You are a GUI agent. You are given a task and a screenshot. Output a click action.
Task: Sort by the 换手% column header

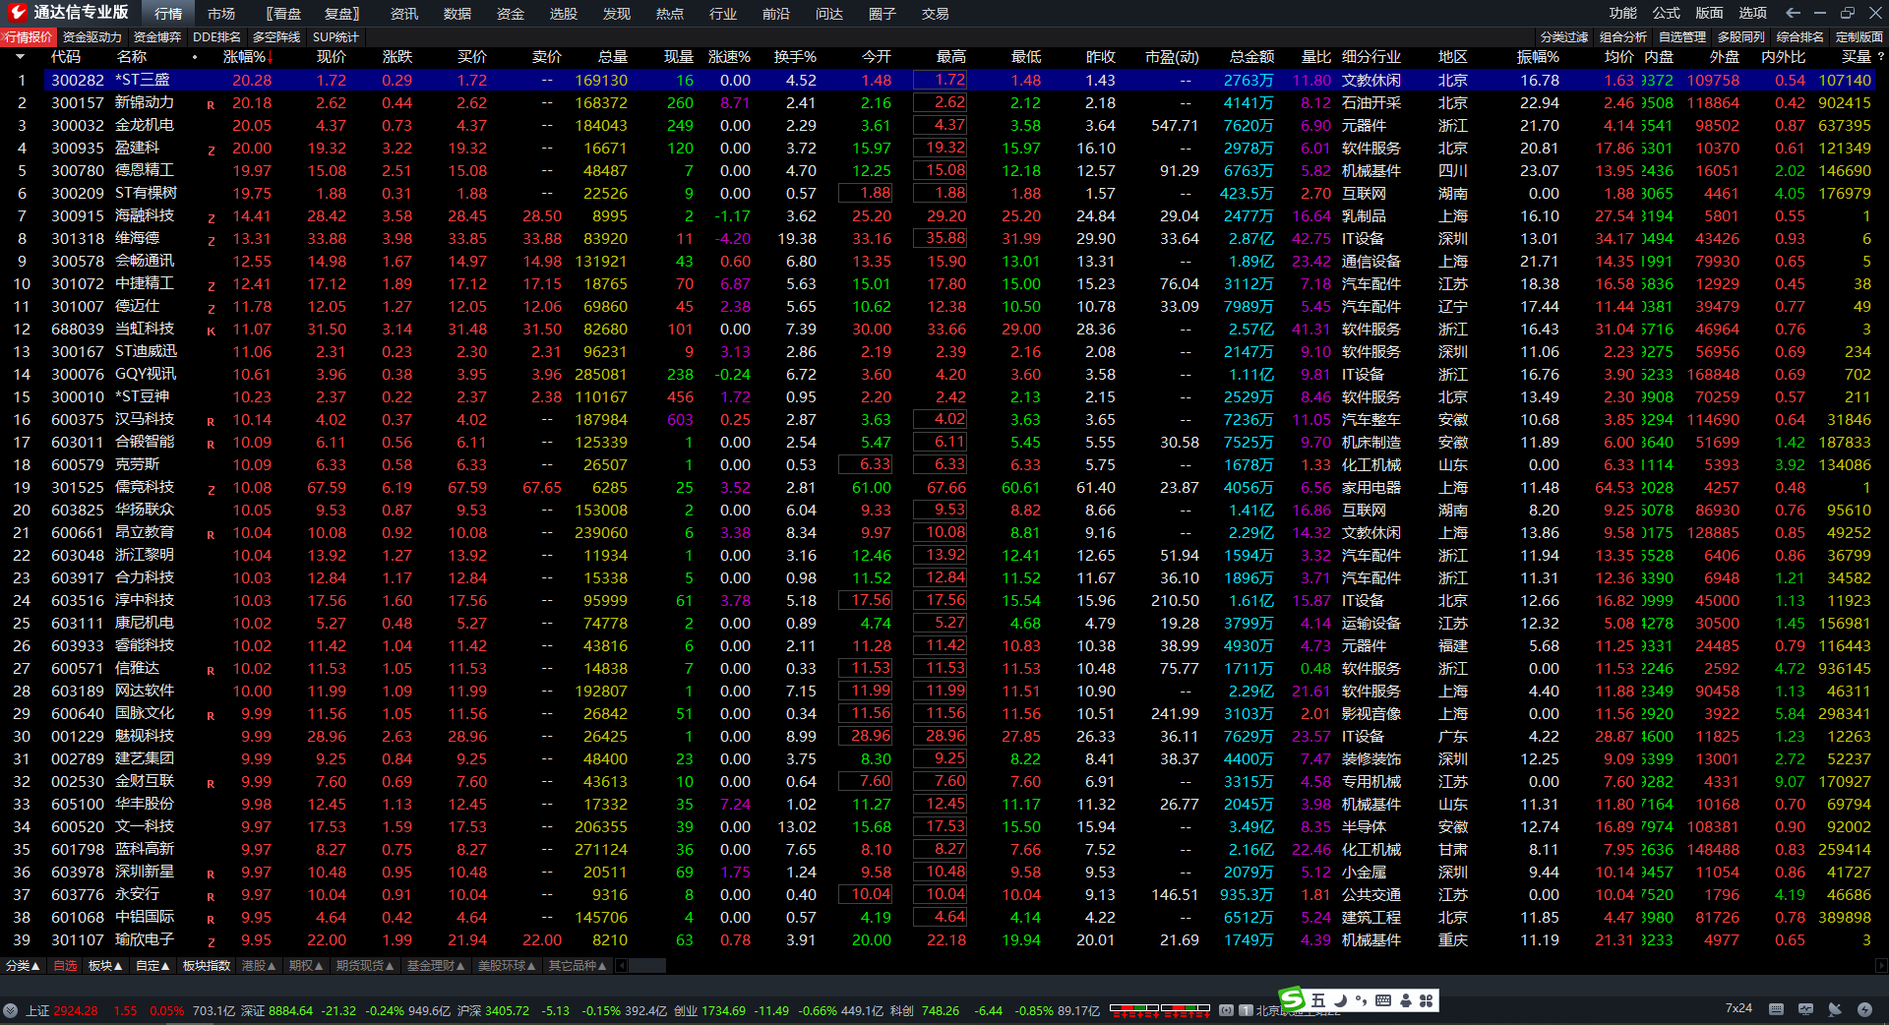(x=795, y=57)
